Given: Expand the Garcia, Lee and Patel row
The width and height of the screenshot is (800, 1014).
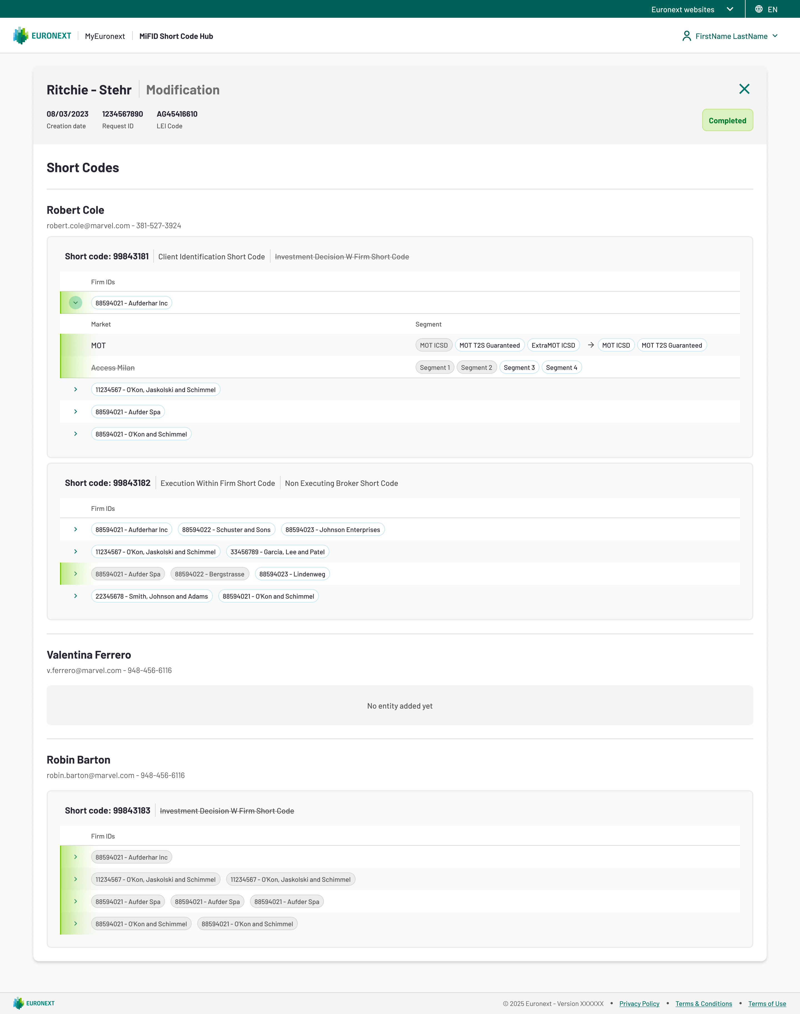Looking at the screenshot, I should click(75, 551).
